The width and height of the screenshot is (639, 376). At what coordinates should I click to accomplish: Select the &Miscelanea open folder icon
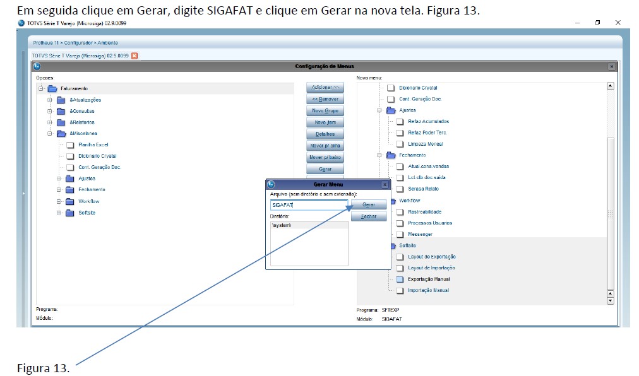pos(61,133)
